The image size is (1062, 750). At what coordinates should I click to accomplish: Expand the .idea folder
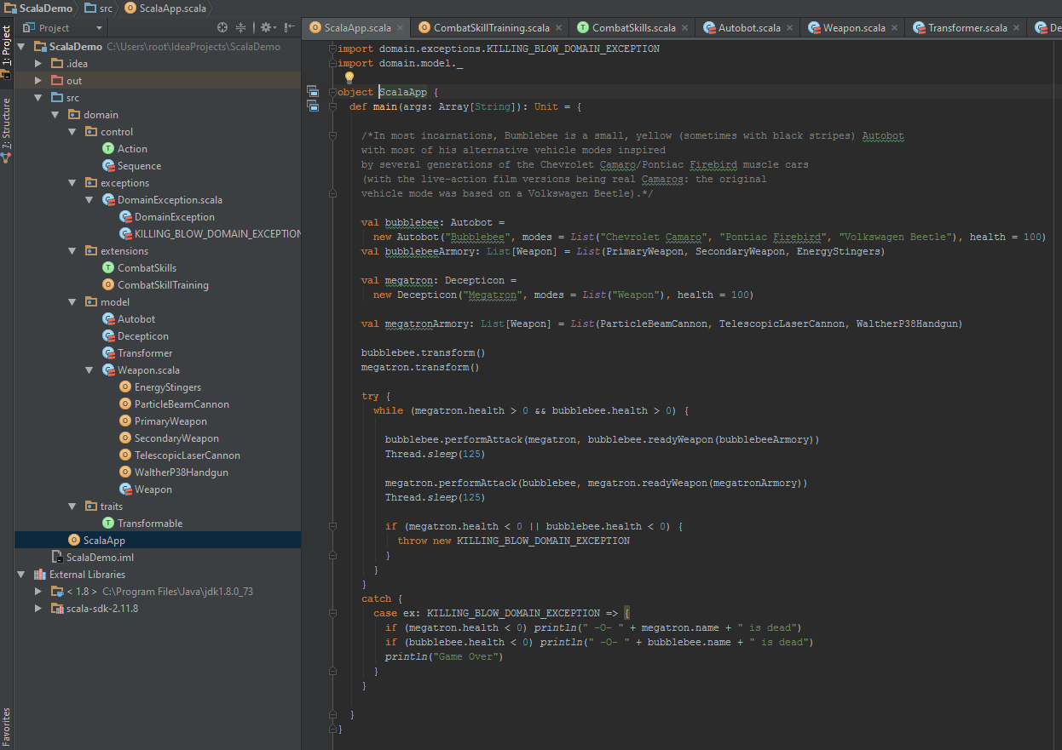coord(38,64)
